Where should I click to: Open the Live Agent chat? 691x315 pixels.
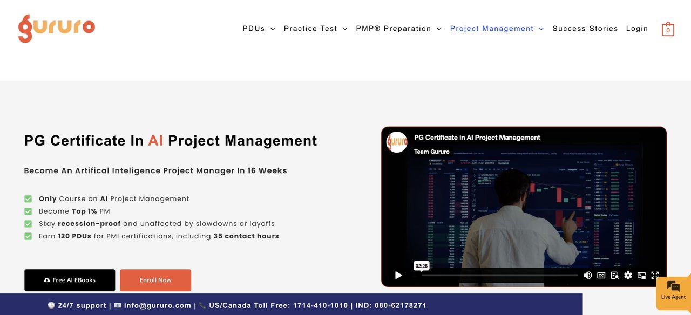point(673,293)
